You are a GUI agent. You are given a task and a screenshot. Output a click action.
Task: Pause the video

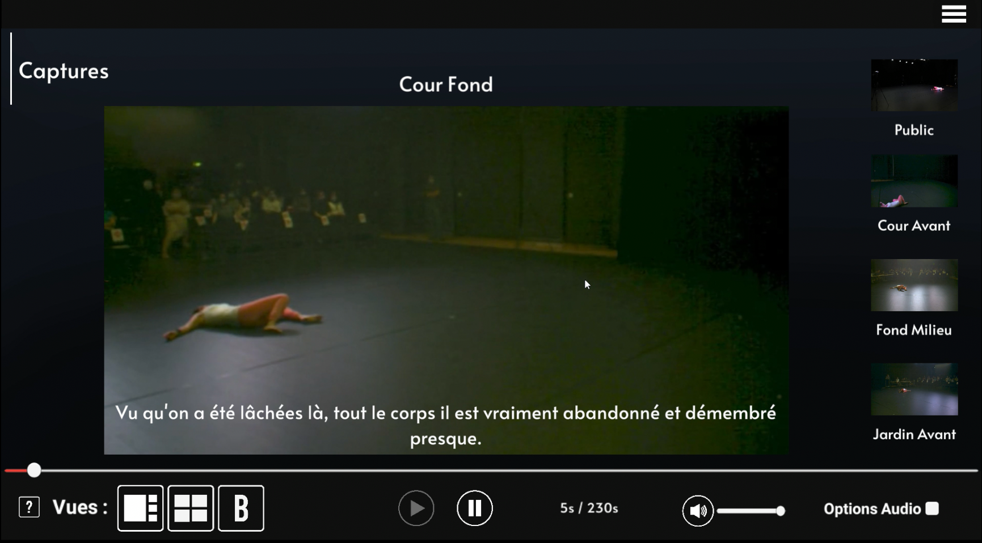pyautogui.click(x=475, y=508)
